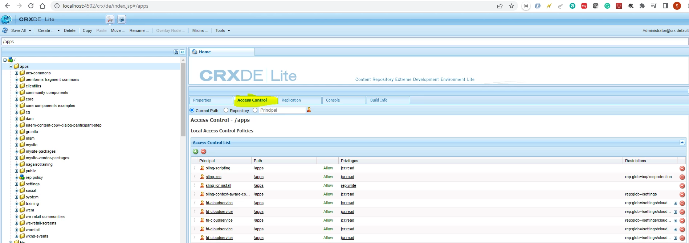Viewport: 689px width, 243px height.
Task: Open the Save All dropdown arrow
Action: (x=30, y=31)
